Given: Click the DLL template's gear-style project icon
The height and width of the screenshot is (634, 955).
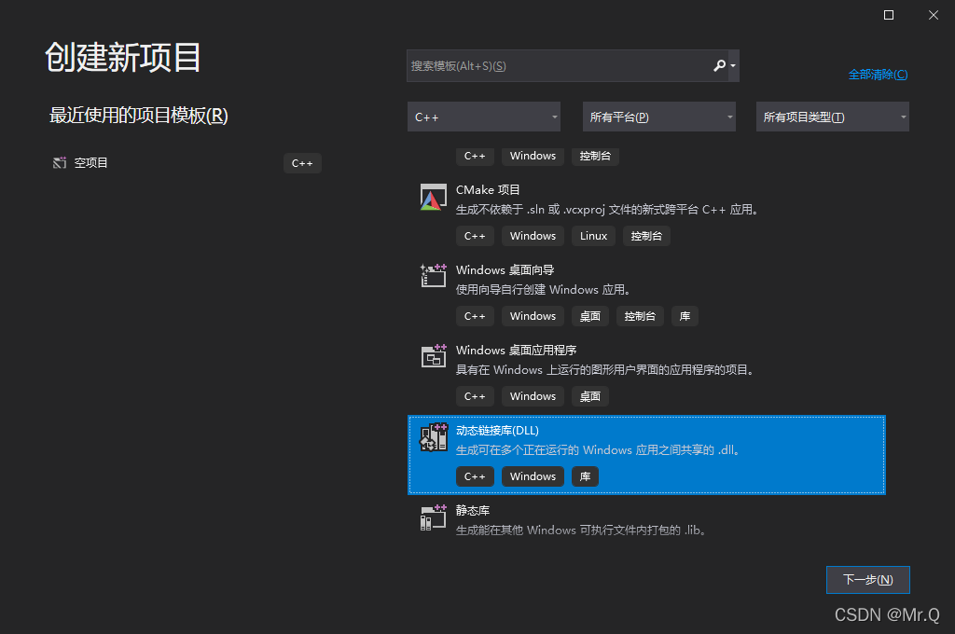Looking at the screenshot, I should click(433, 436).
